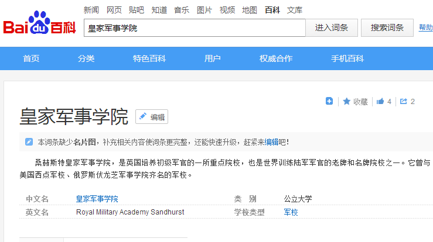Click the share count 2

click(x=412, y=102)
